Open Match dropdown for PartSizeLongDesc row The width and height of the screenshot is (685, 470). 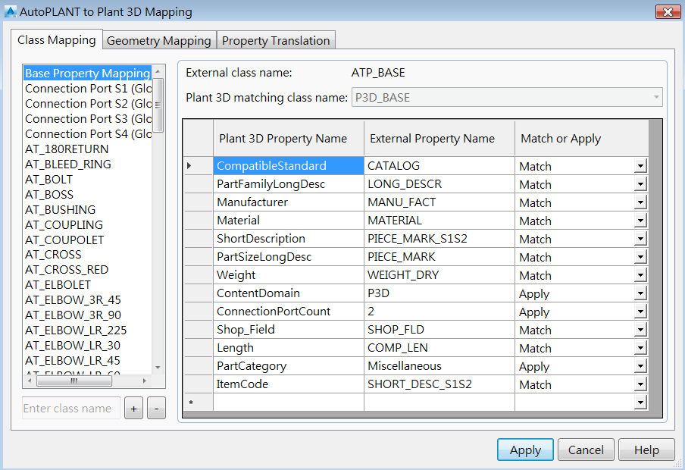[x=640, y=257]
